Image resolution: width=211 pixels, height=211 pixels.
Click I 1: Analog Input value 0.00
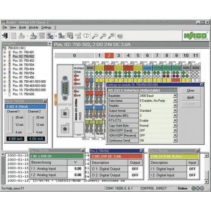75,169
